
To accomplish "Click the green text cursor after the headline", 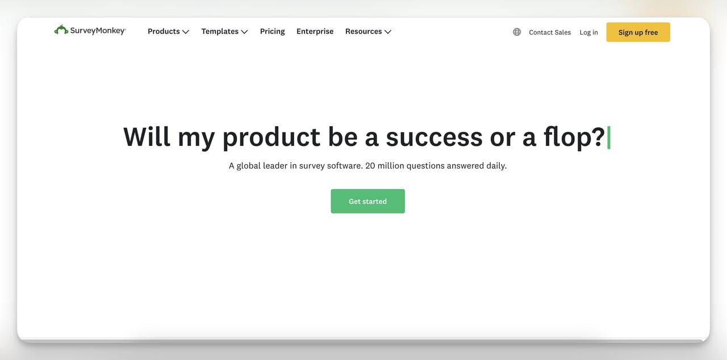I will coord(609,136).
